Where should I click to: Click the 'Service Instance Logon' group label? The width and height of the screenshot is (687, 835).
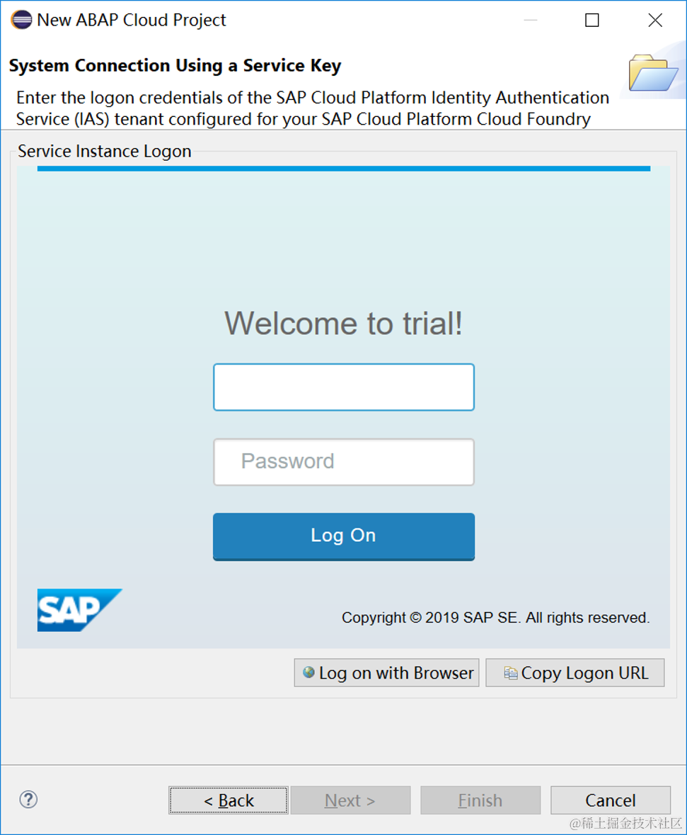tap(104, 152)
